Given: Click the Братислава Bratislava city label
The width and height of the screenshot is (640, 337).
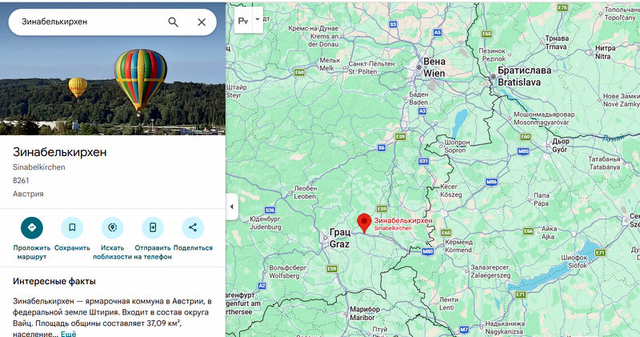Looking at the screenshot, I should (524, 76).
